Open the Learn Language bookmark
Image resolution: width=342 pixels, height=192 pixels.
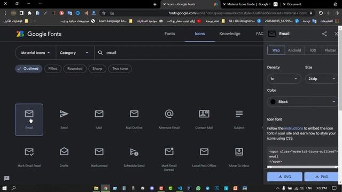click(115, 21)
